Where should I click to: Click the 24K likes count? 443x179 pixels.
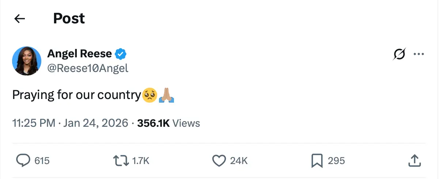coord(239,161)
